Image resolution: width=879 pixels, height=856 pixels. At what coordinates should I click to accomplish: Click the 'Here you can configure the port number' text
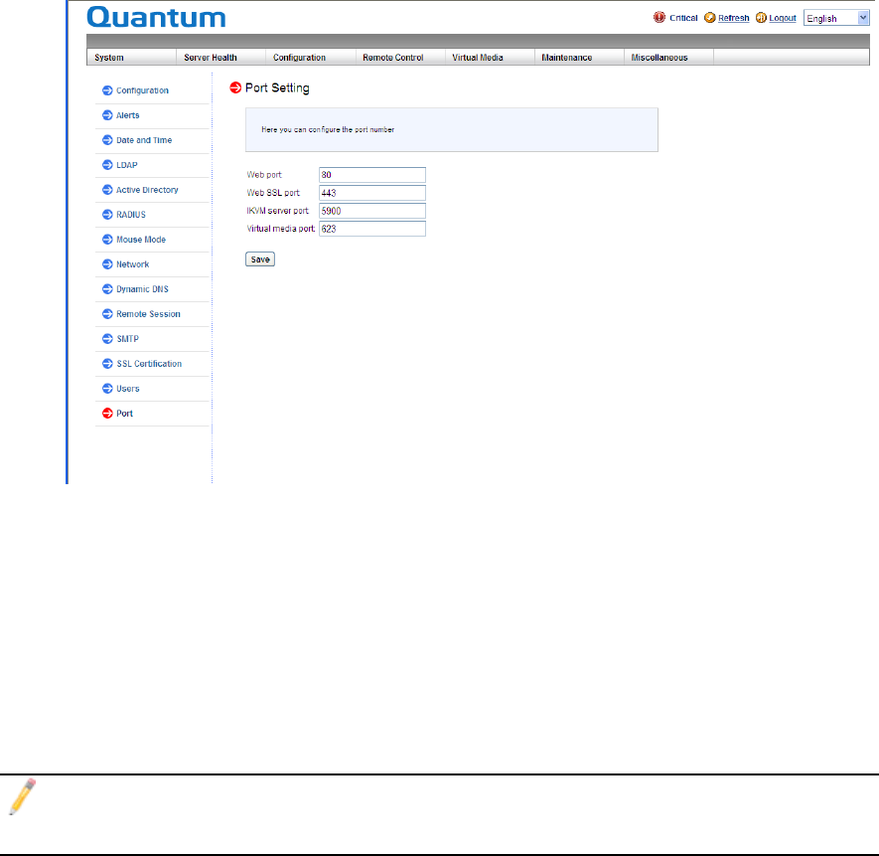coord(328,129)
